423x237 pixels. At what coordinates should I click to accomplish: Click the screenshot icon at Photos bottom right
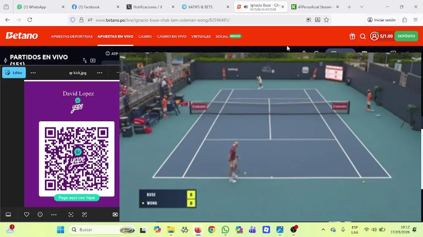coord(115,214)
